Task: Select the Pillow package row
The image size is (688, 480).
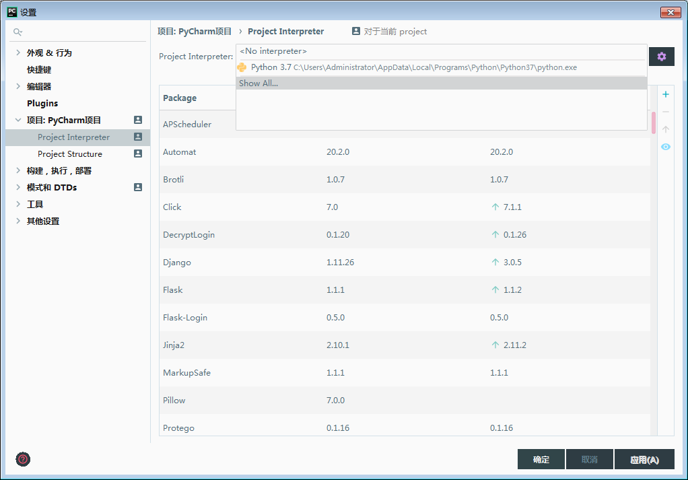Action: (405, 401)
